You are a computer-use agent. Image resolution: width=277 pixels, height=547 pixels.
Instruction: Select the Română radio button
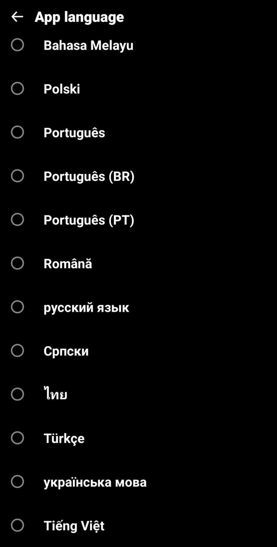click(17, 263)
